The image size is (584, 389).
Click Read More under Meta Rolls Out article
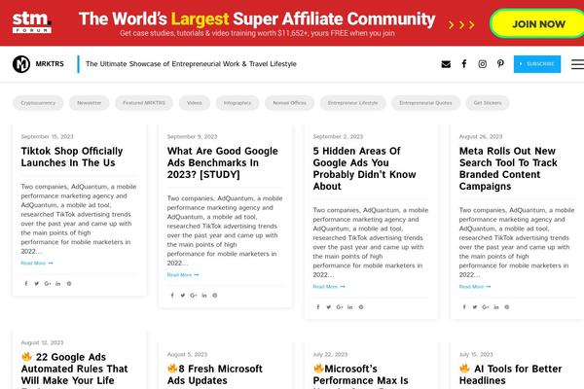click(x=475, y=286)
